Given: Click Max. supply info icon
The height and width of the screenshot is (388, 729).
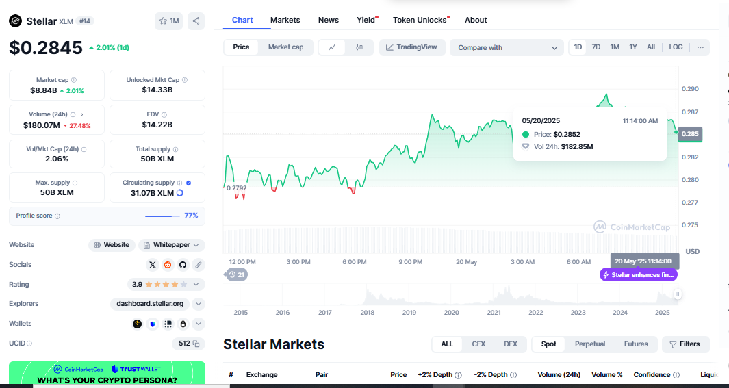Looking at the screenshot, I should 75,183.
